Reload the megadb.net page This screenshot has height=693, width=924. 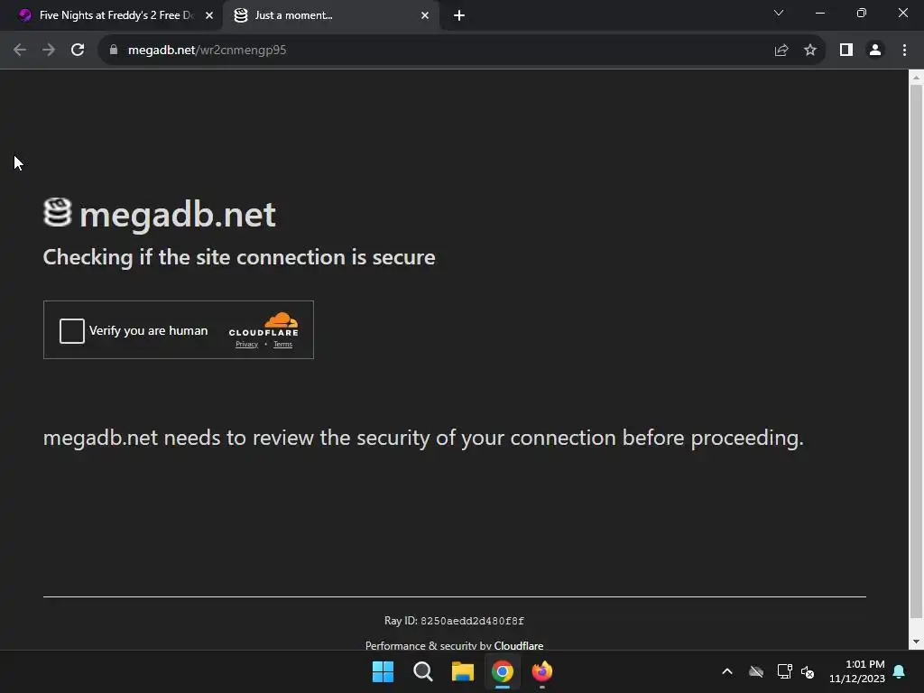(78, 51)
